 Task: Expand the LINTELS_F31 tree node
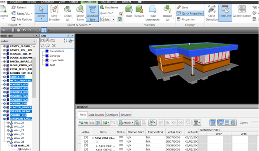click(5, 77)
